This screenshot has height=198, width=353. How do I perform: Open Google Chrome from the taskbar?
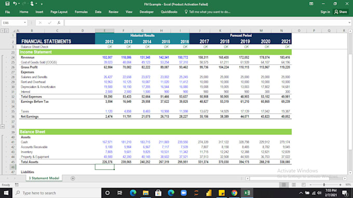click(x=234, y=193)
